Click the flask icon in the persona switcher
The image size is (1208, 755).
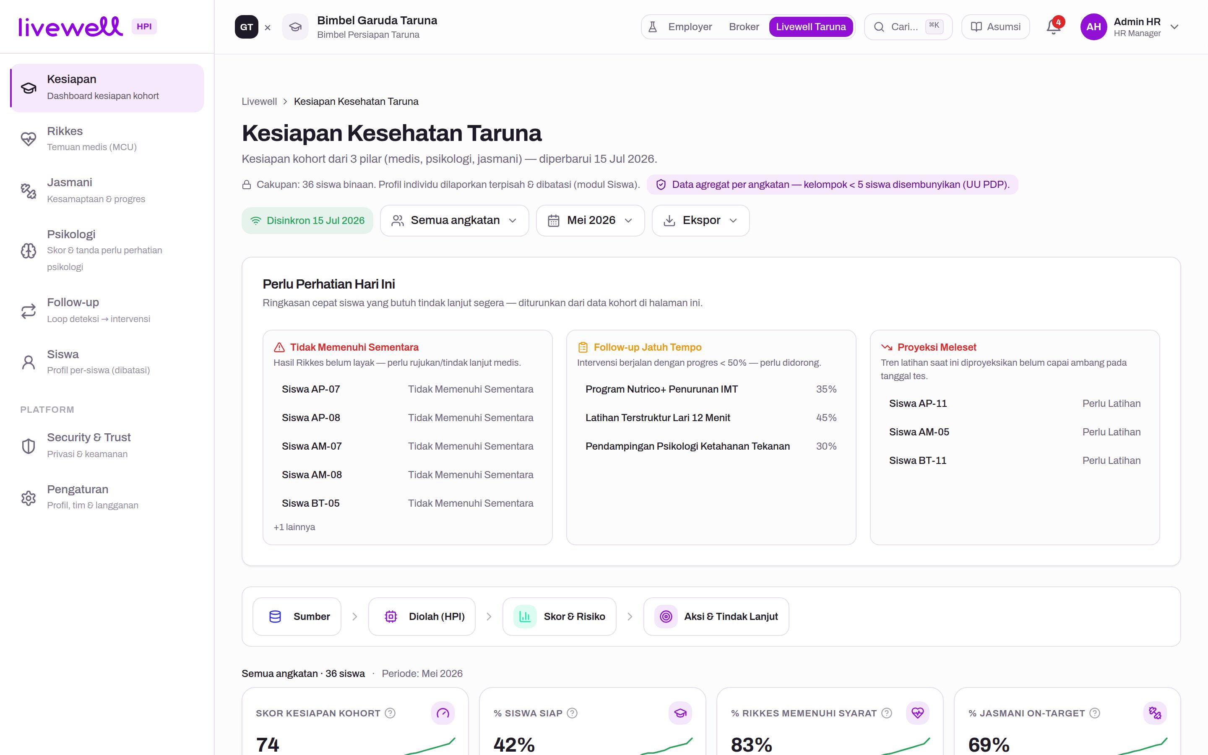[x=652, y=27]
